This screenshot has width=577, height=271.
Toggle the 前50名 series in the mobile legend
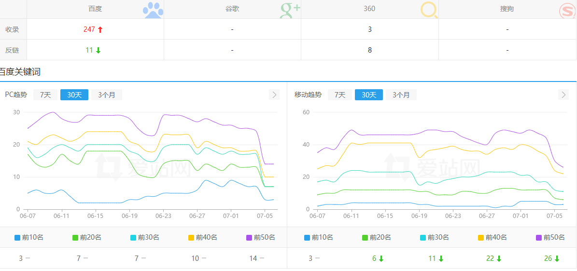[x=550, y=238]
